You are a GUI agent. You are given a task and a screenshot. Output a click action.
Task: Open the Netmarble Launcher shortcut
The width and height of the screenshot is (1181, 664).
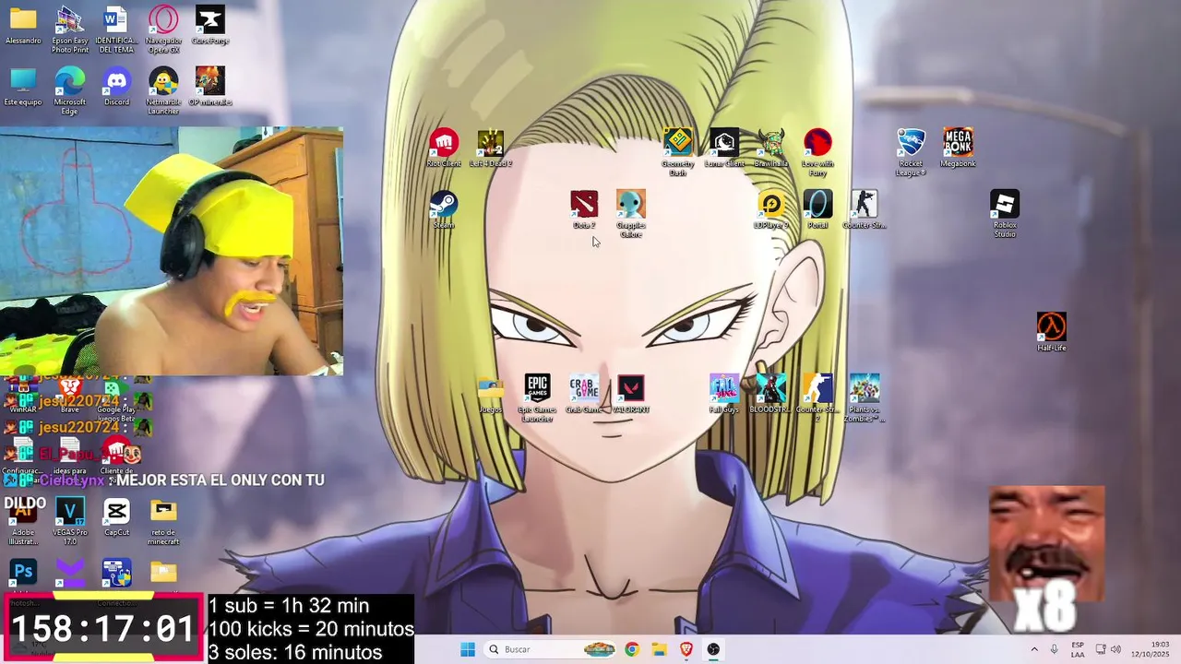coord(163,91)
